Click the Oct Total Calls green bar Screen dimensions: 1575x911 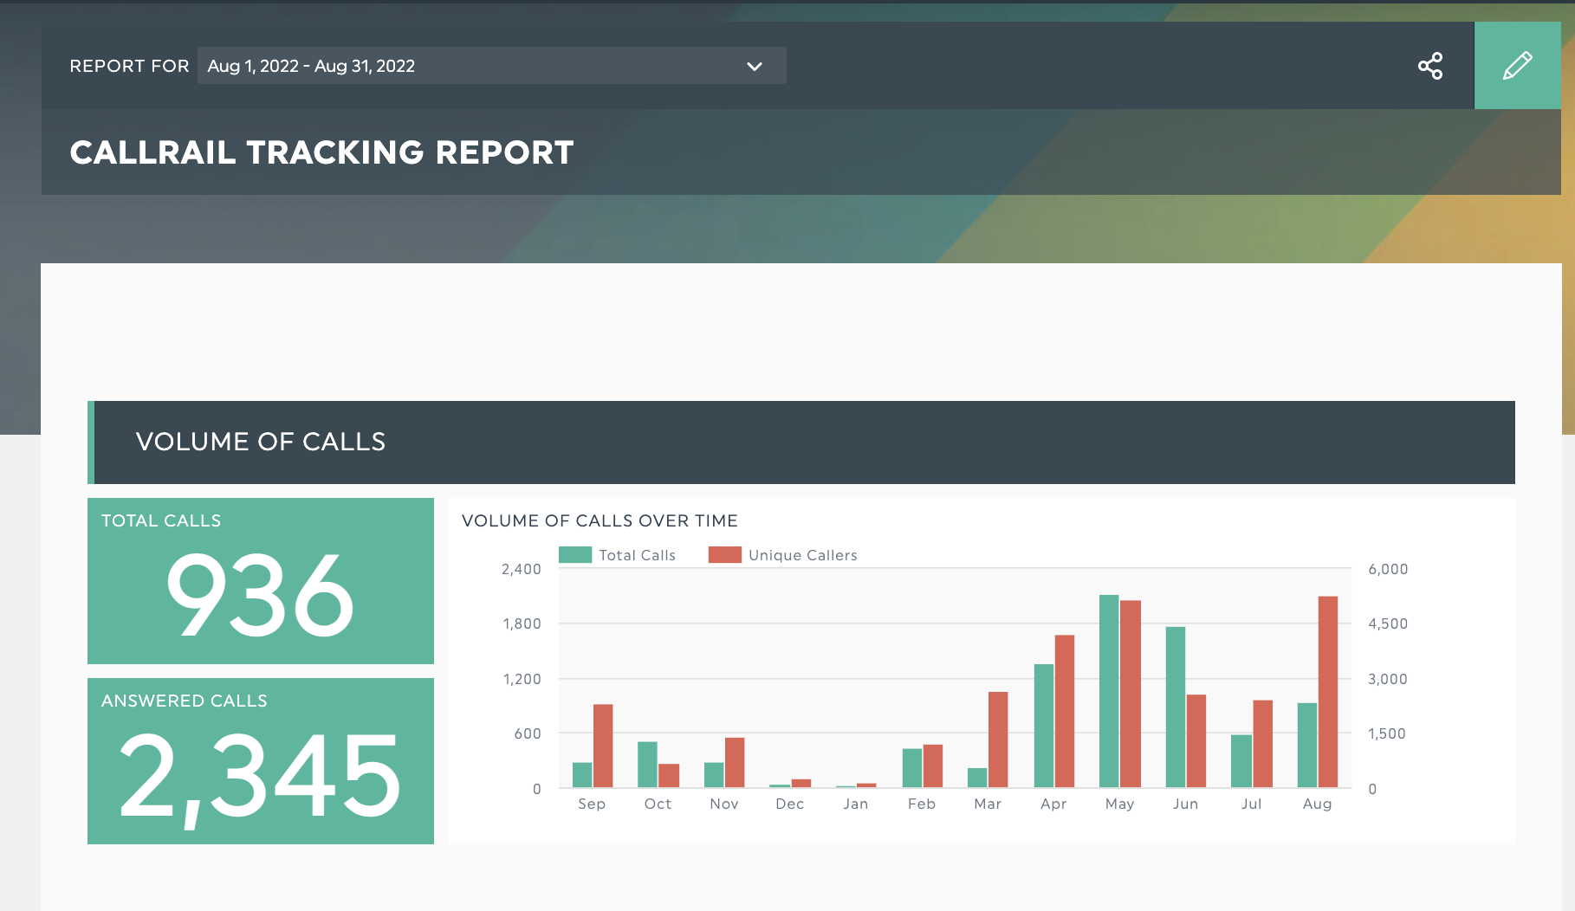pos(647,764)
